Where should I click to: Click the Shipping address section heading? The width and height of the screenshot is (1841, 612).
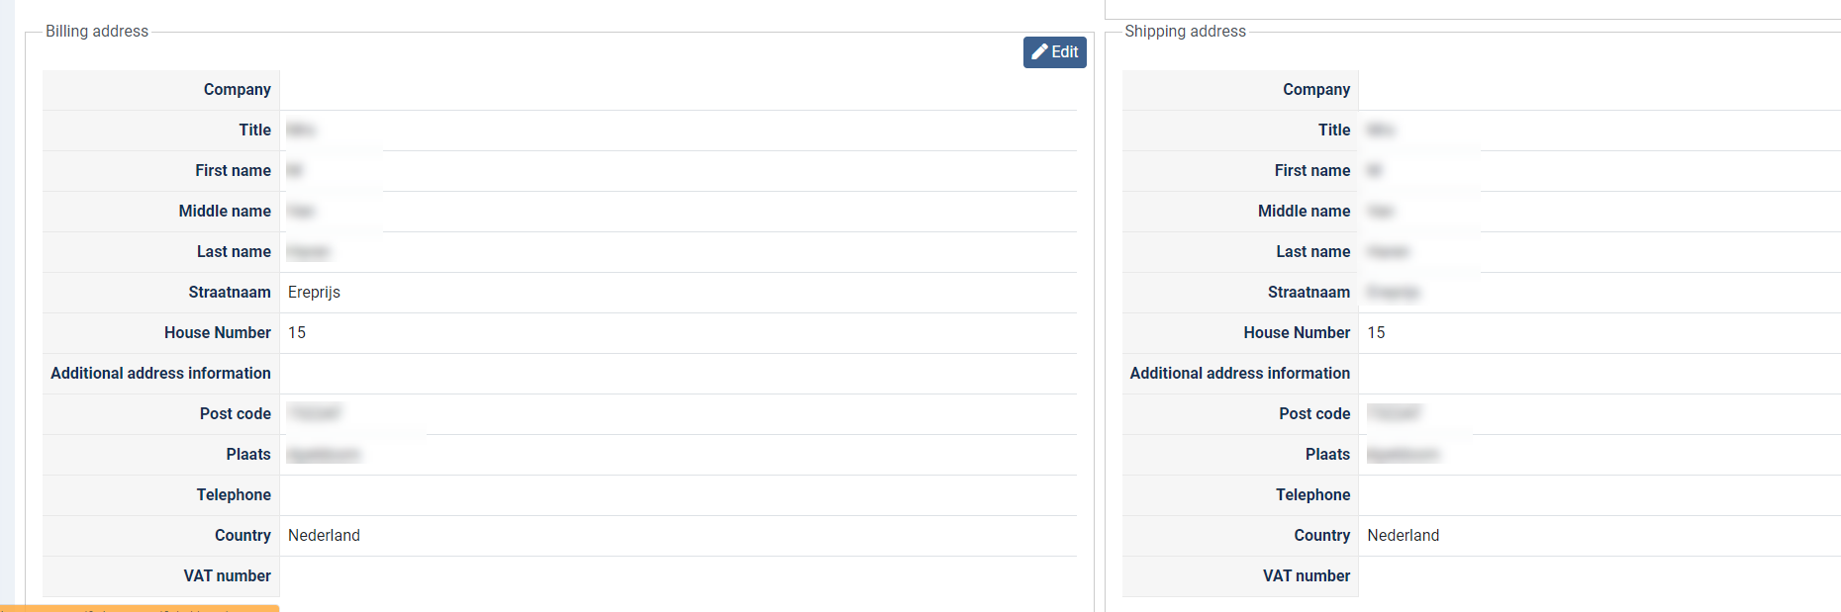1185,32
